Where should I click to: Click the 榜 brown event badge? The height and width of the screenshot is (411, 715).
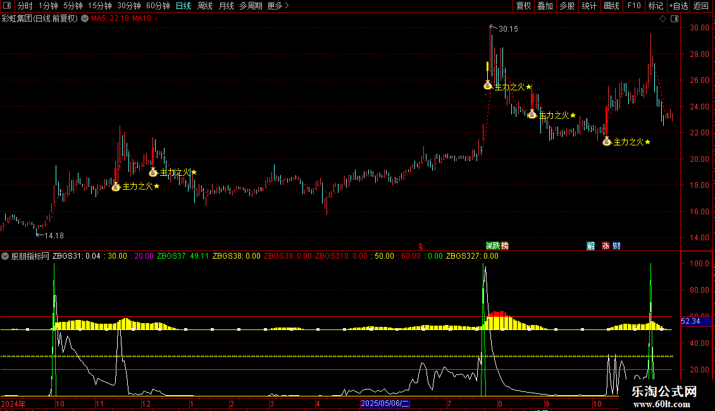[504, 245]
